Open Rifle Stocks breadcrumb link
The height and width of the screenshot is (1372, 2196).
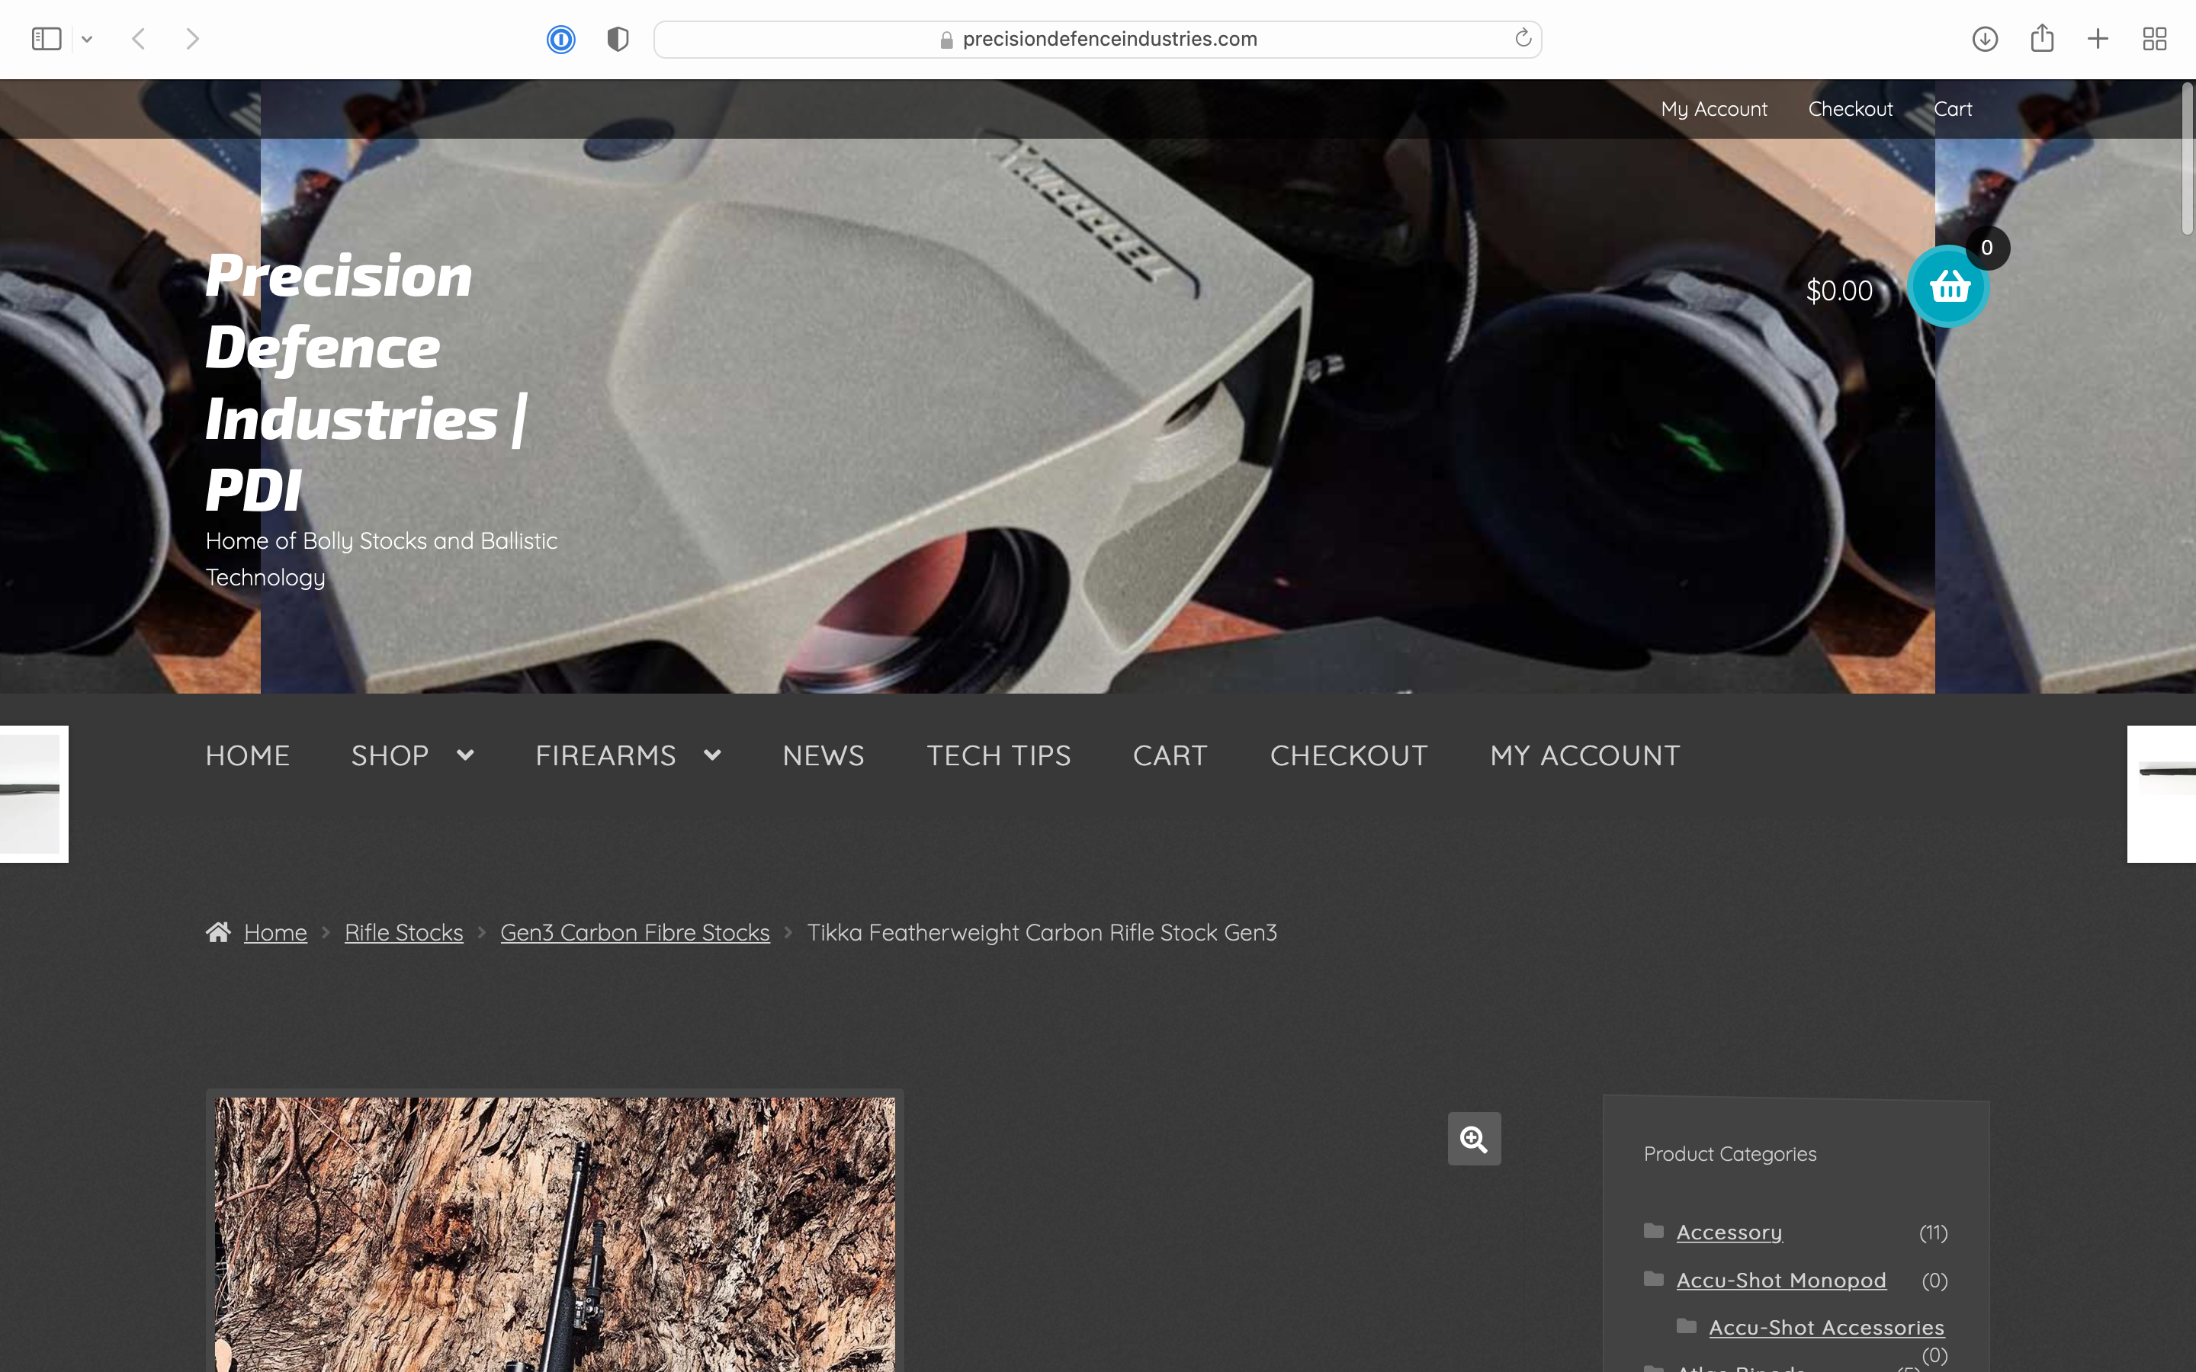[x=404, y=933]
